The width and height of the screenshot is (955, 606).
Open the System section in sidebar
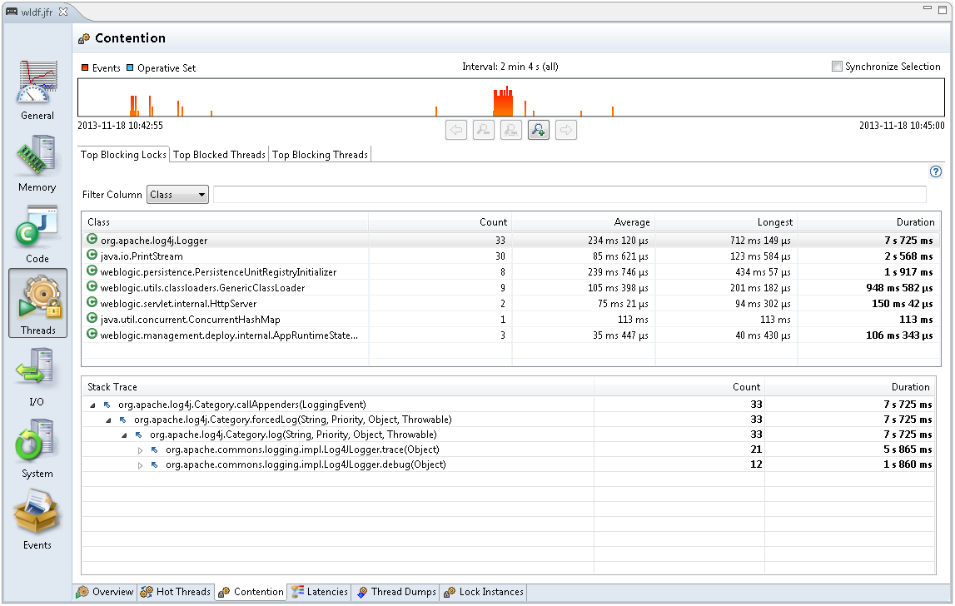37,449
